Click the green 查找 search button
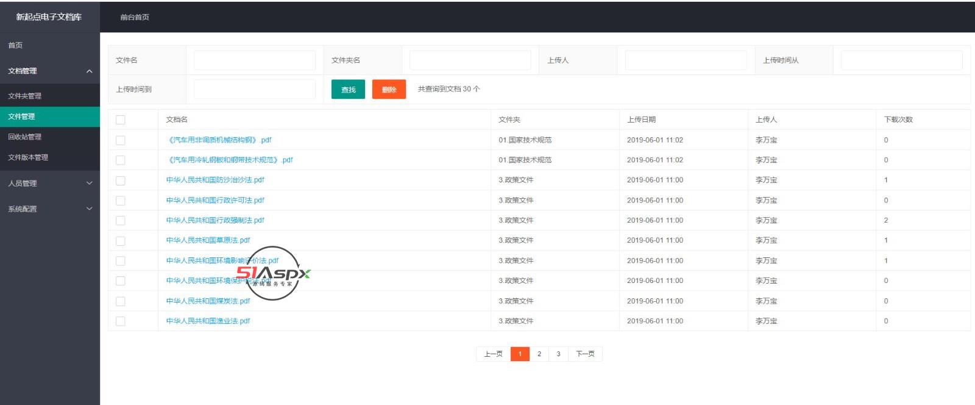 tap(348, 89)
